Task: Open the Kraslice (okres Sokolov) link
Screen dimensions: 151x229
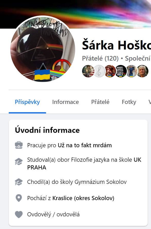Action: point(83,198)
